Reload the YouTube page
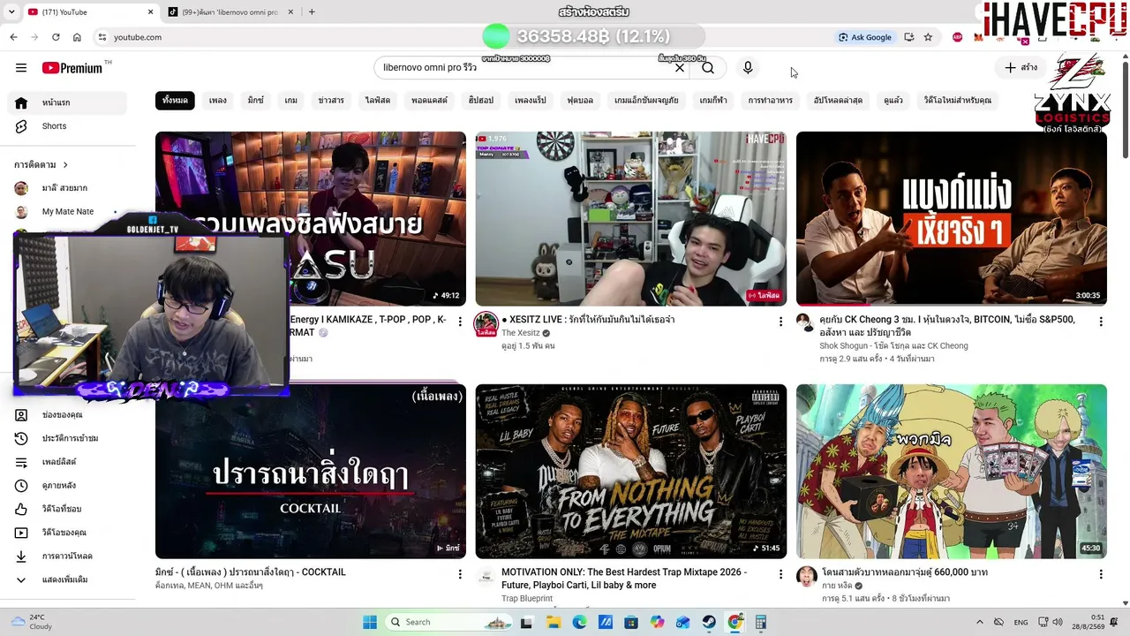Viewport: 1130px width, 636px height. point(56,37)
